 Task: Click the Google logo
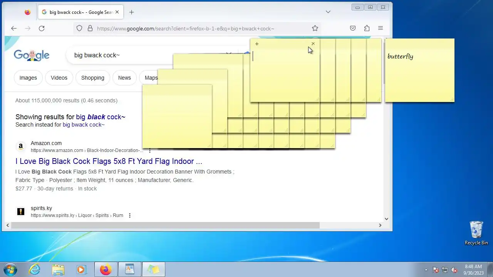click(32, 55)
